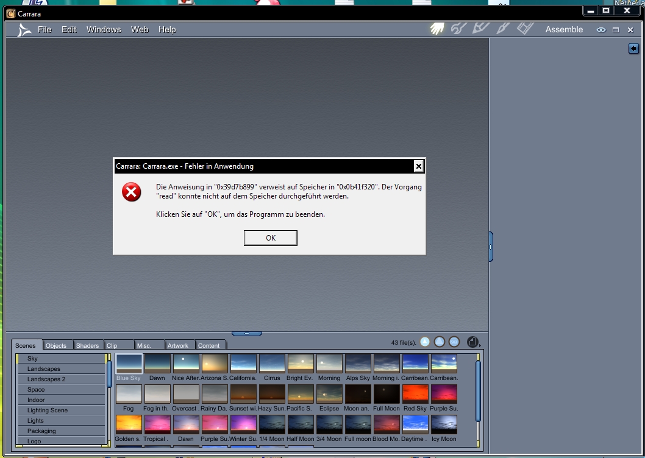
Task: Select the Blue Sky thumbnail
Action: pyautogui.click(x=129, y=364)
